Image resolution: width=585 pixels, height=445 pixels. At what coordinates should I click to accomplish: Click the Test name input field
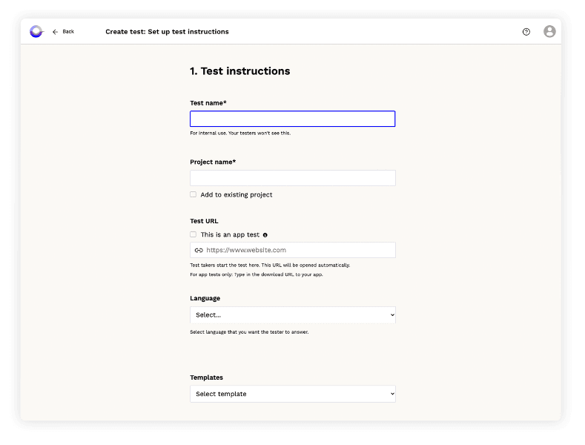[x=292, y=119]
